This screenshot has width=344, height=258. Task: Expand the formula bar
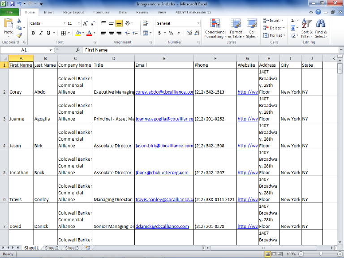tap(341, 50)
